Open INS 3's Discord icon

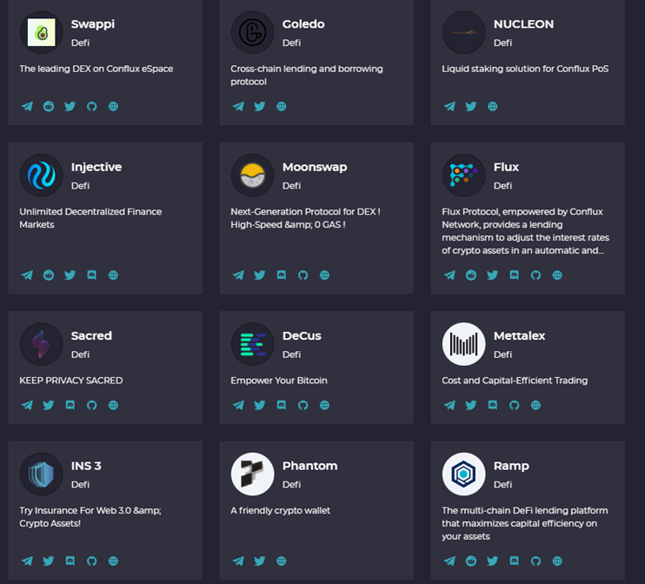coord(70,561)
